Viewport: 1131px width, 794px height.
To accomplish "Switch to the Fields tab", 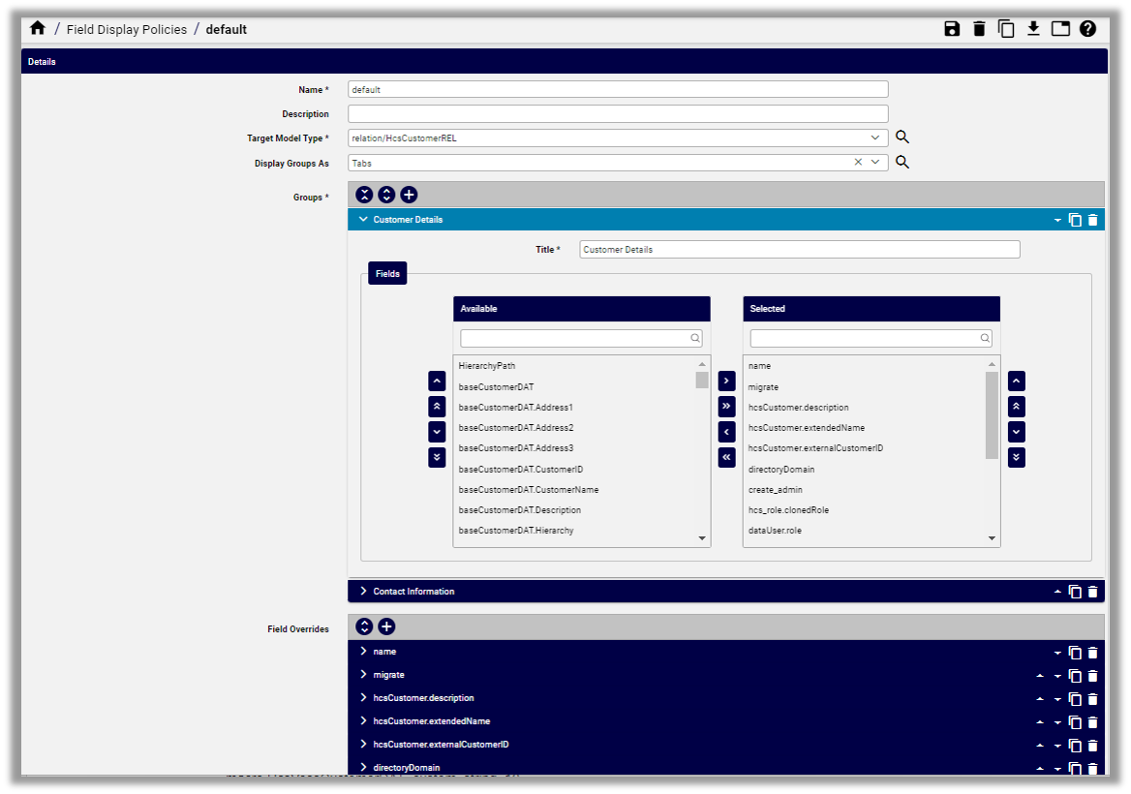I will [x=386, y=273].
